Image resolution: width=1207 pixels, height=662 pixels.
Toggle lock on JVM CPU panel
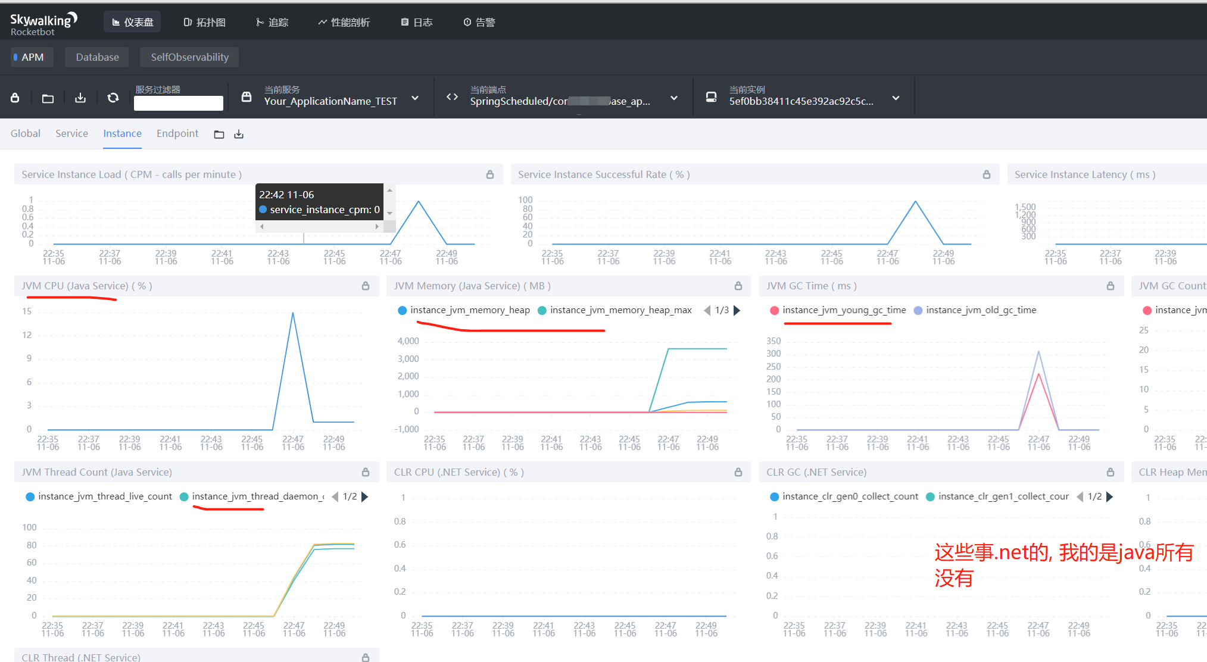tap(366, 286)
